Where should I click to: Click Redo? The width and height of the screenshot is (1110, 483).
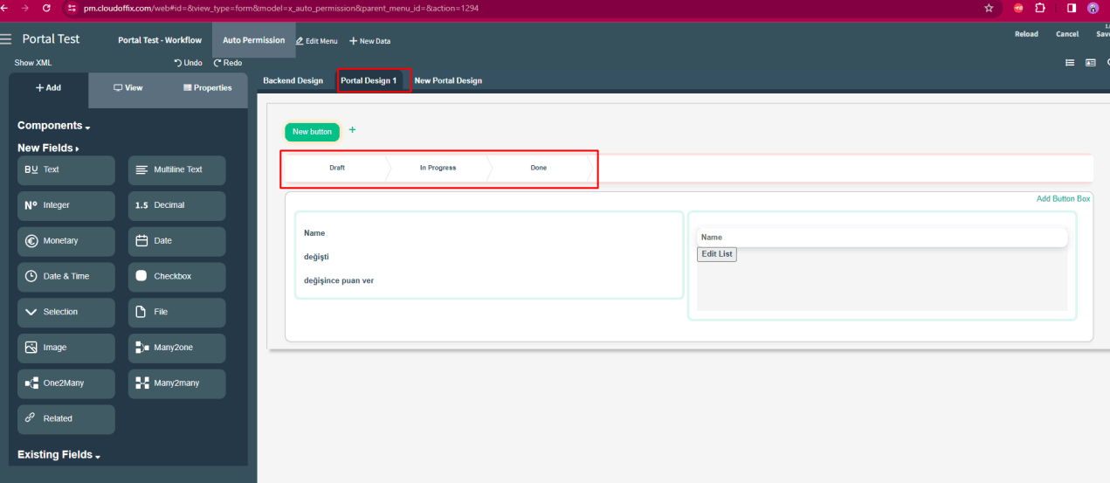[228, 63]
